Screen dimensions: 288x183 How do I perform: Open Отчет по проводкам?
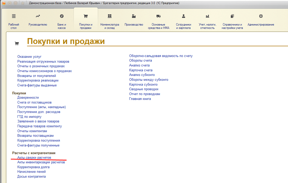click(145, 94)
